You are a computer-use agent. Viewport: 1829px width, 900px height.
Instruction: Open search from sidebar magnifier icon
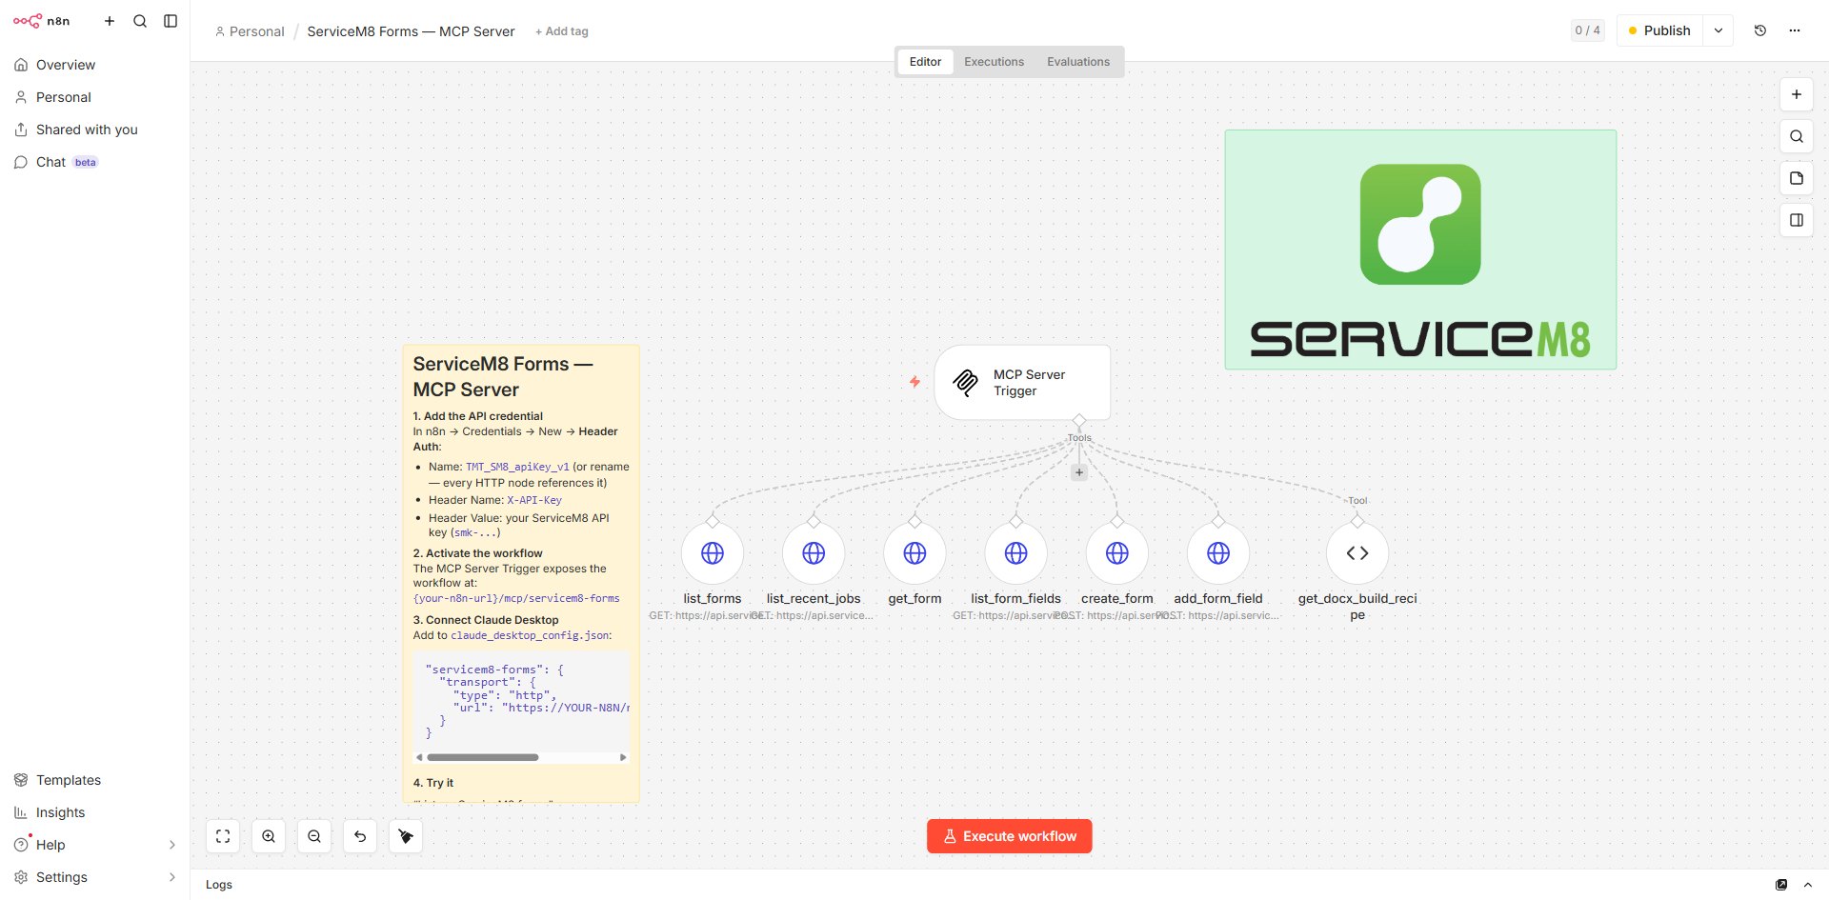pos(140,21)
